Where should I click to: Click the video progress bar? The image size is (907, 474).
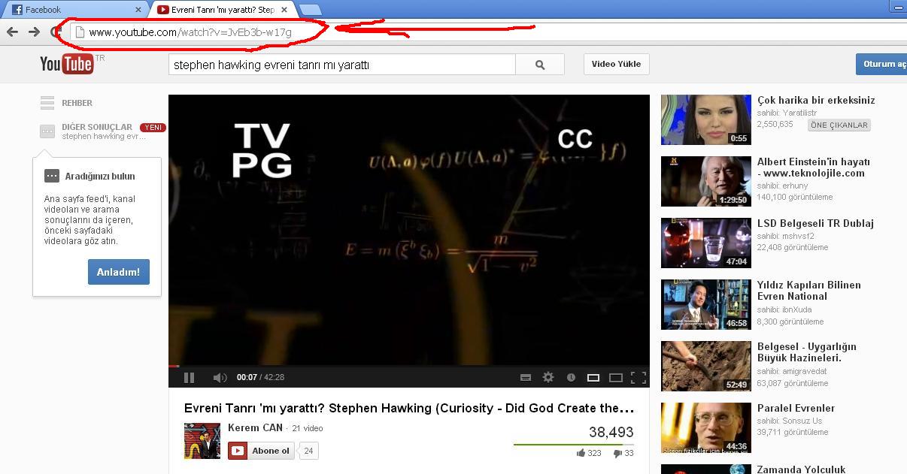[408, 366]
